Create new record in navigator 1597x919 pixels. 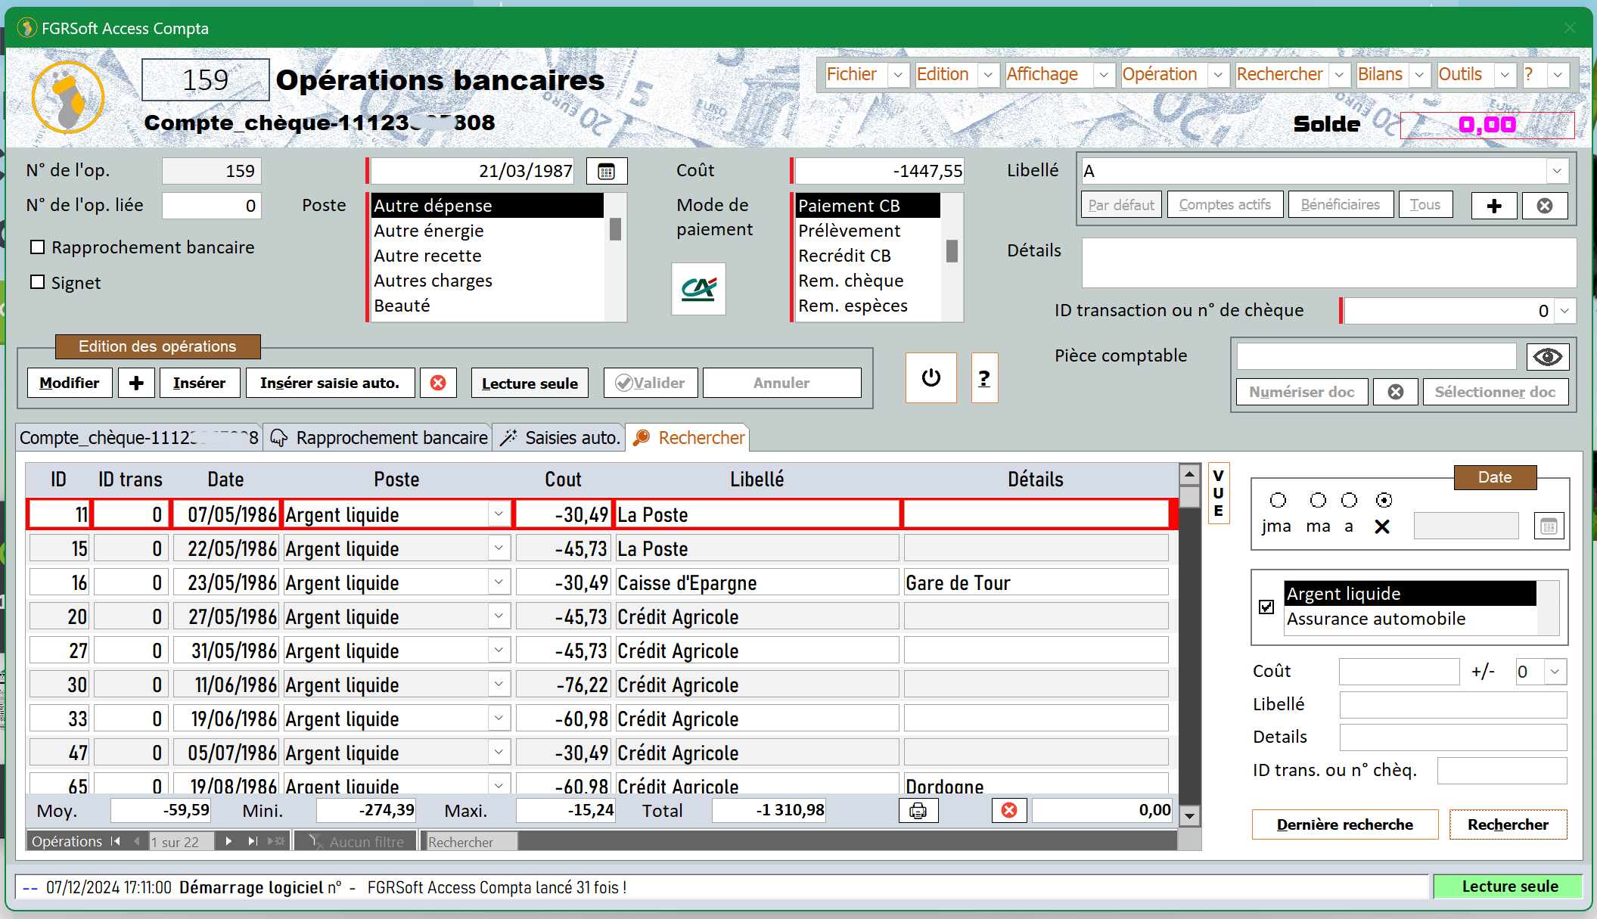point(276,841)
